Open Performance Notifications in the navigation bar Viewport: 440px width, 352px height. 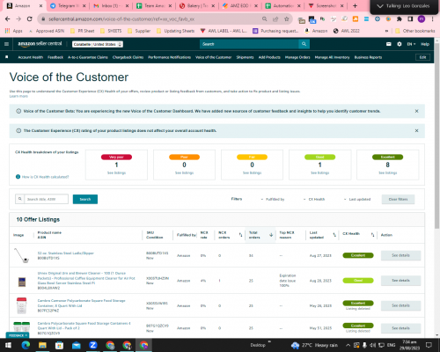(x=169, y=57)
